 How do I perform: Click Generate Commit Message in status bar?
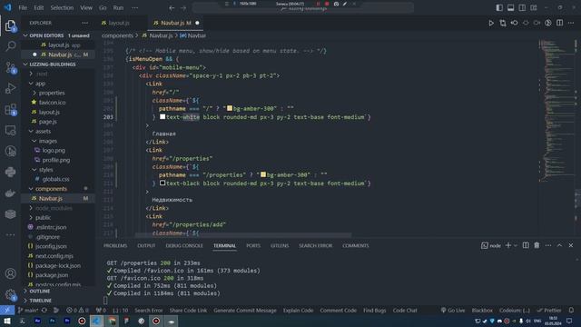[245, 310]
